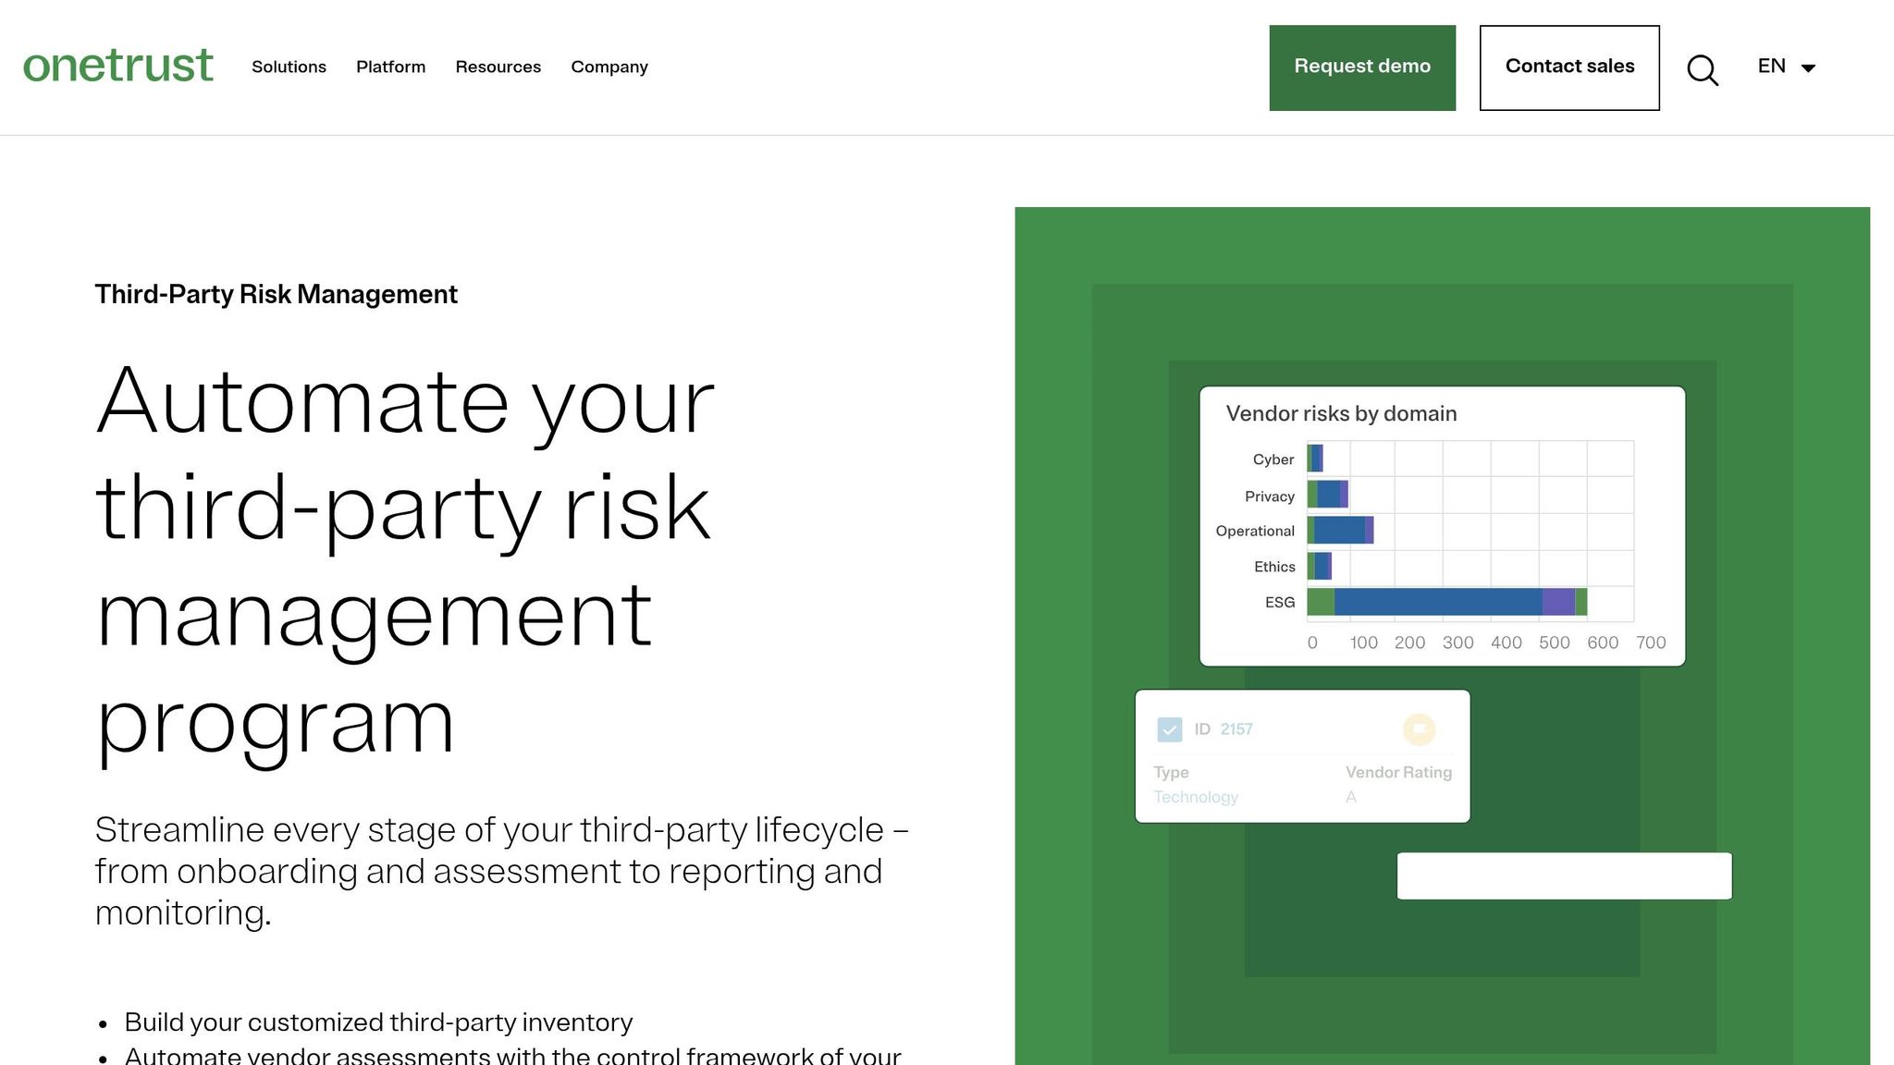1894x1065 pixels.
Task: Click the ESG axis label
Action: pos(1280,603)
